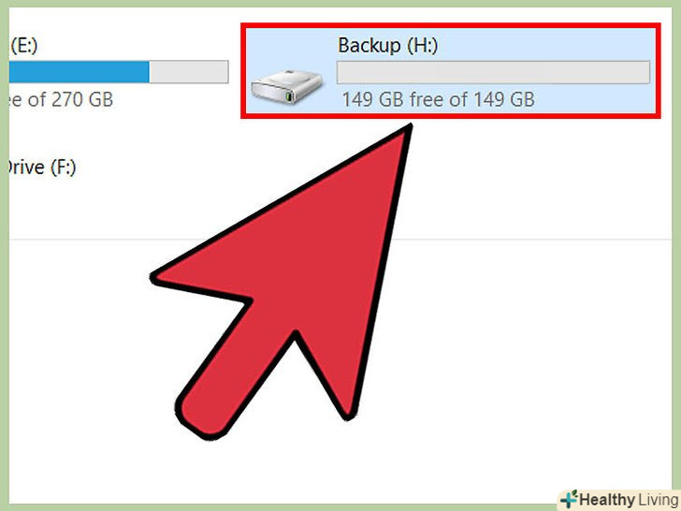Click the red highlight border around Backup tile

451,25
